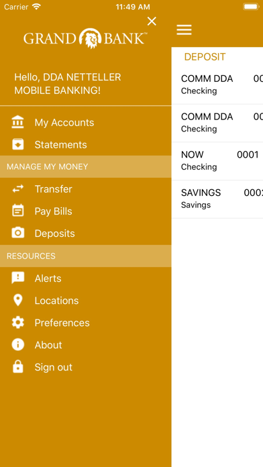263x467 pixels.
Task: Tap the download box icon beside Statements
Action: point(17,144)
